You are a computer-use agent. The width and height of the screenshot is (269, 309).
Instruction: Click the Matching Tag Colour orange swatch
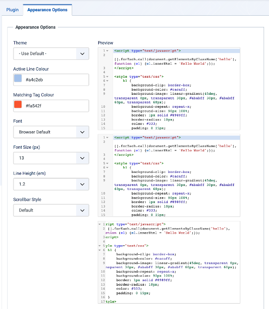[18, 105]
